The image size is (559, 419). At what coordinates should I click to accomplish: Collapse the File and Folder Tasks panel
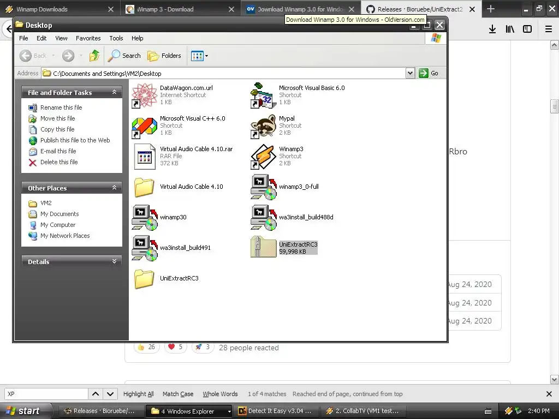(114, 92)
